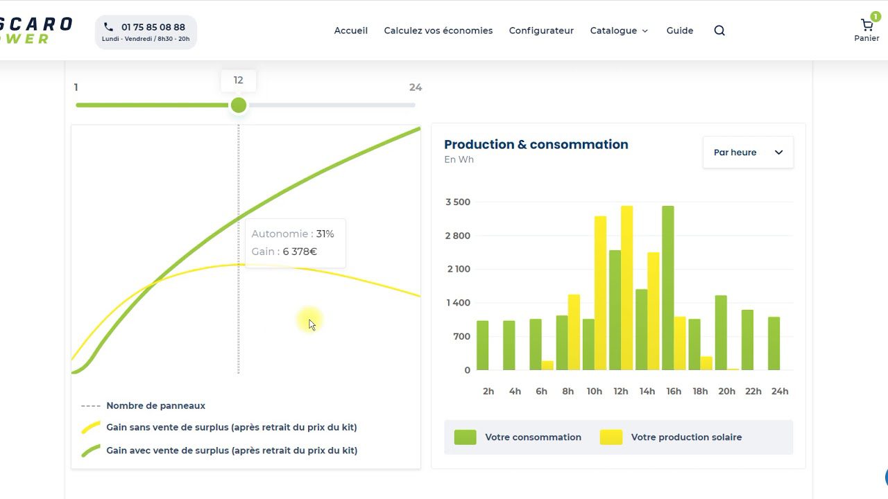Select Guide in the navigation bar

(680, 30)
